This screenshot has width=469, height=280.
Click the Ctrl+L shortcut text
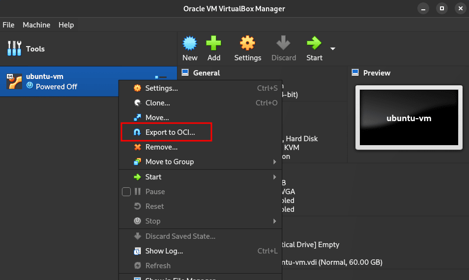(267, 251)
